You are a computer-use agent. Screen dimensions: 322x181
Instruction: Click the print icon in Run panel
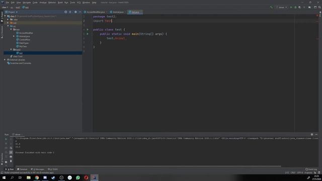coord(11,157)
